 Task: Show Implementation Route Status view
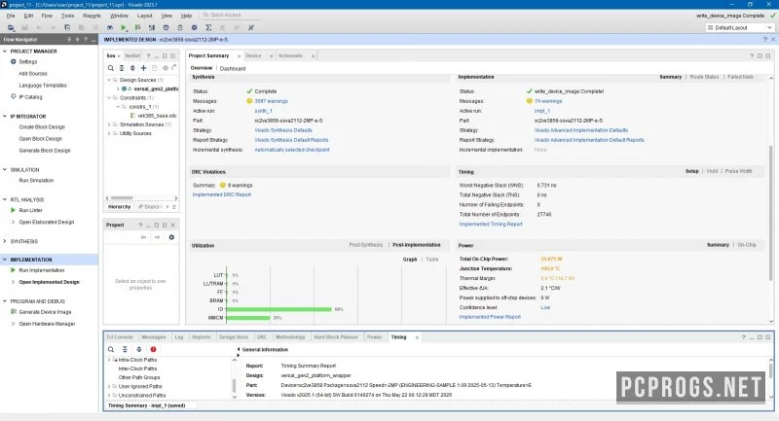[x=704, y=77]
